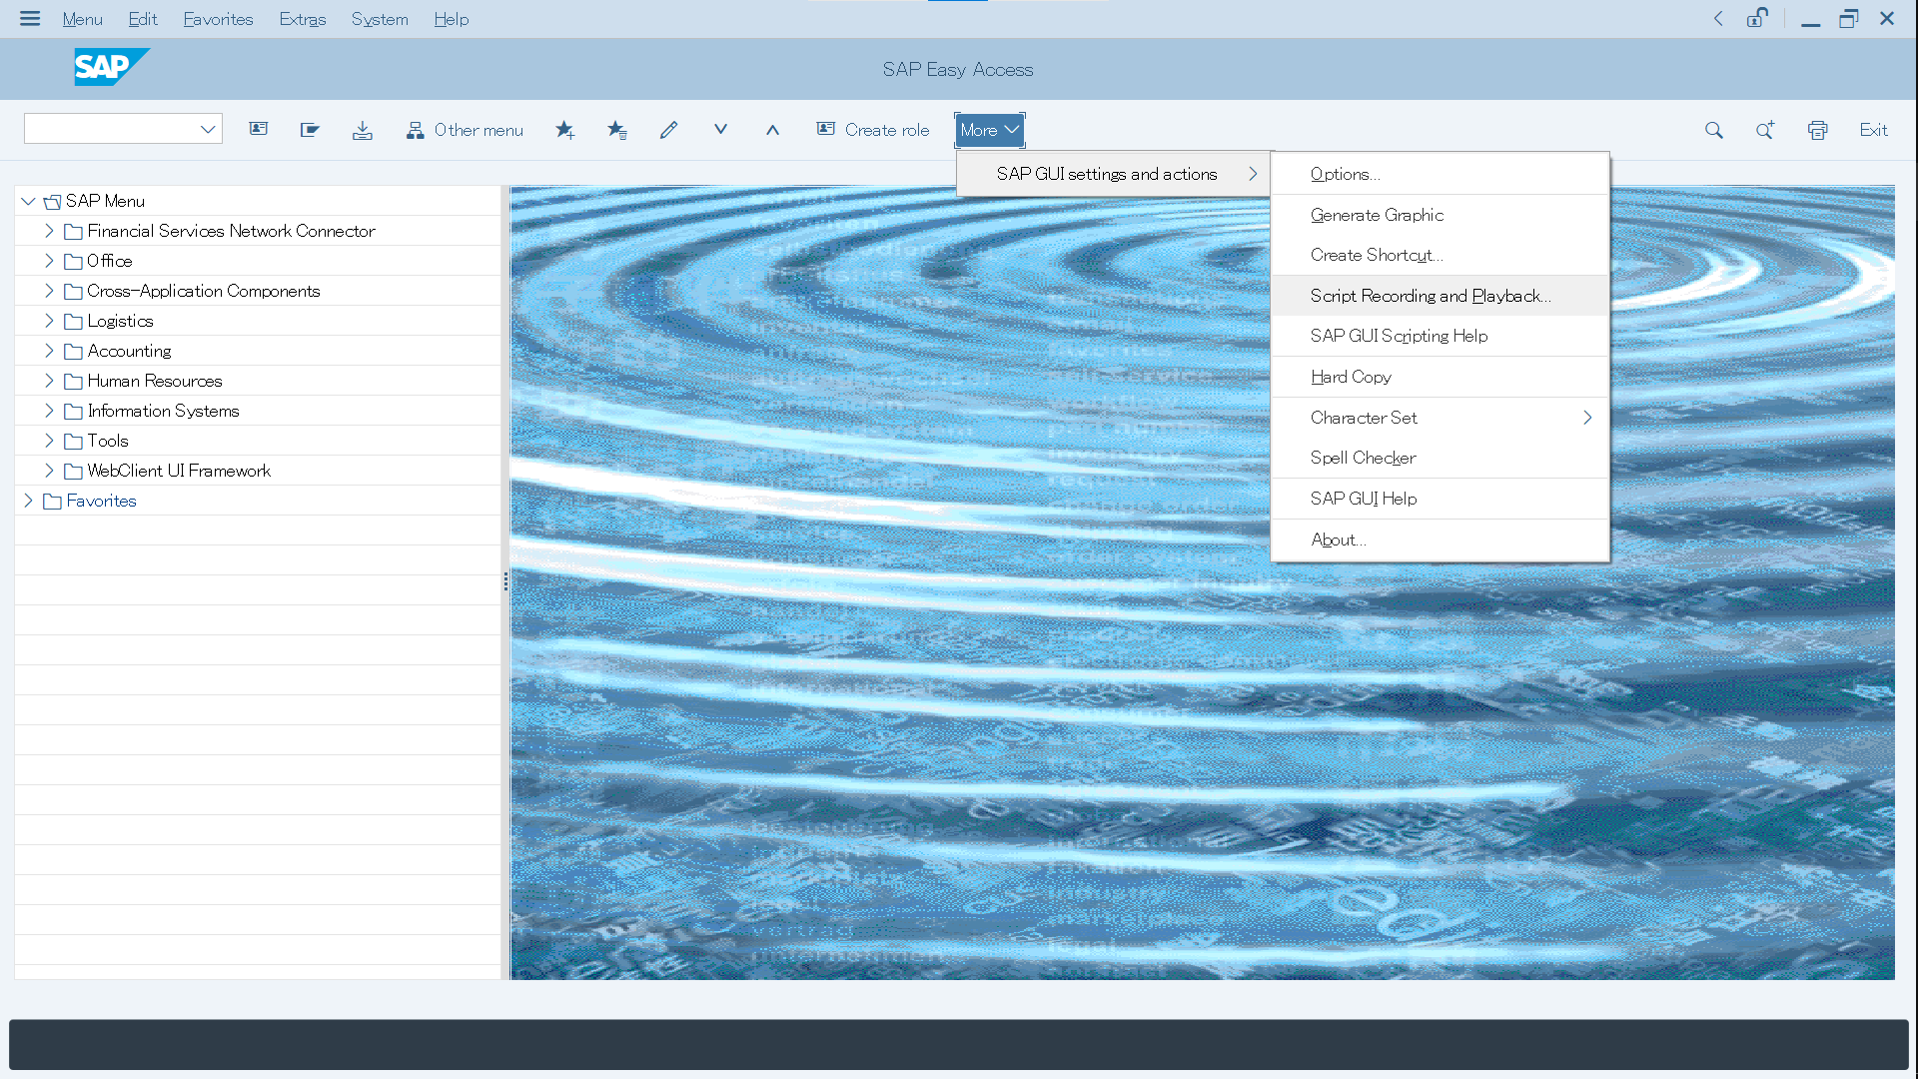This screenshot has height=1079, width=1918.
Task: Click the Find Next search icon
Action: (x=1765, y=130)
